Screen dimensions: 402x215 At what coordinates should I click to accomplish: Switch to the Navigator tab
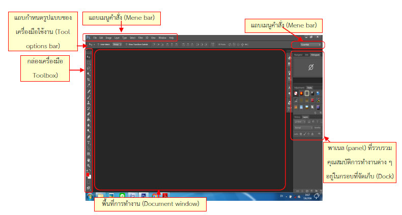pyautogui.click(x=298, y=54)
